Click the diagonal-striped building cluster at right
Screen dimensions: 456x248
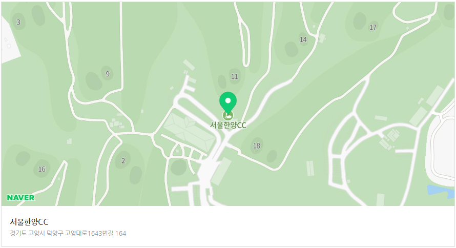click(x=390, y=139)
